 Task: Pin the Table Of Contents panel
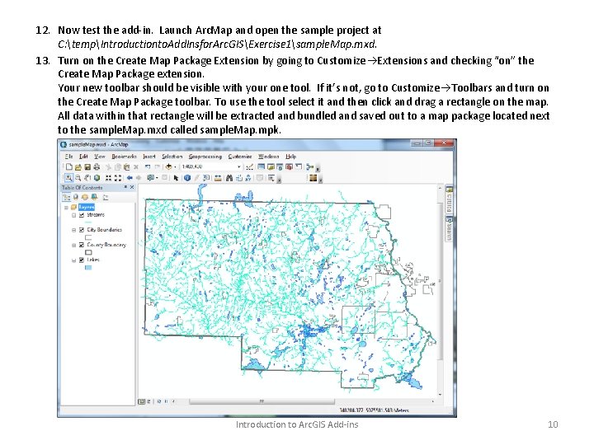(125, 187)
